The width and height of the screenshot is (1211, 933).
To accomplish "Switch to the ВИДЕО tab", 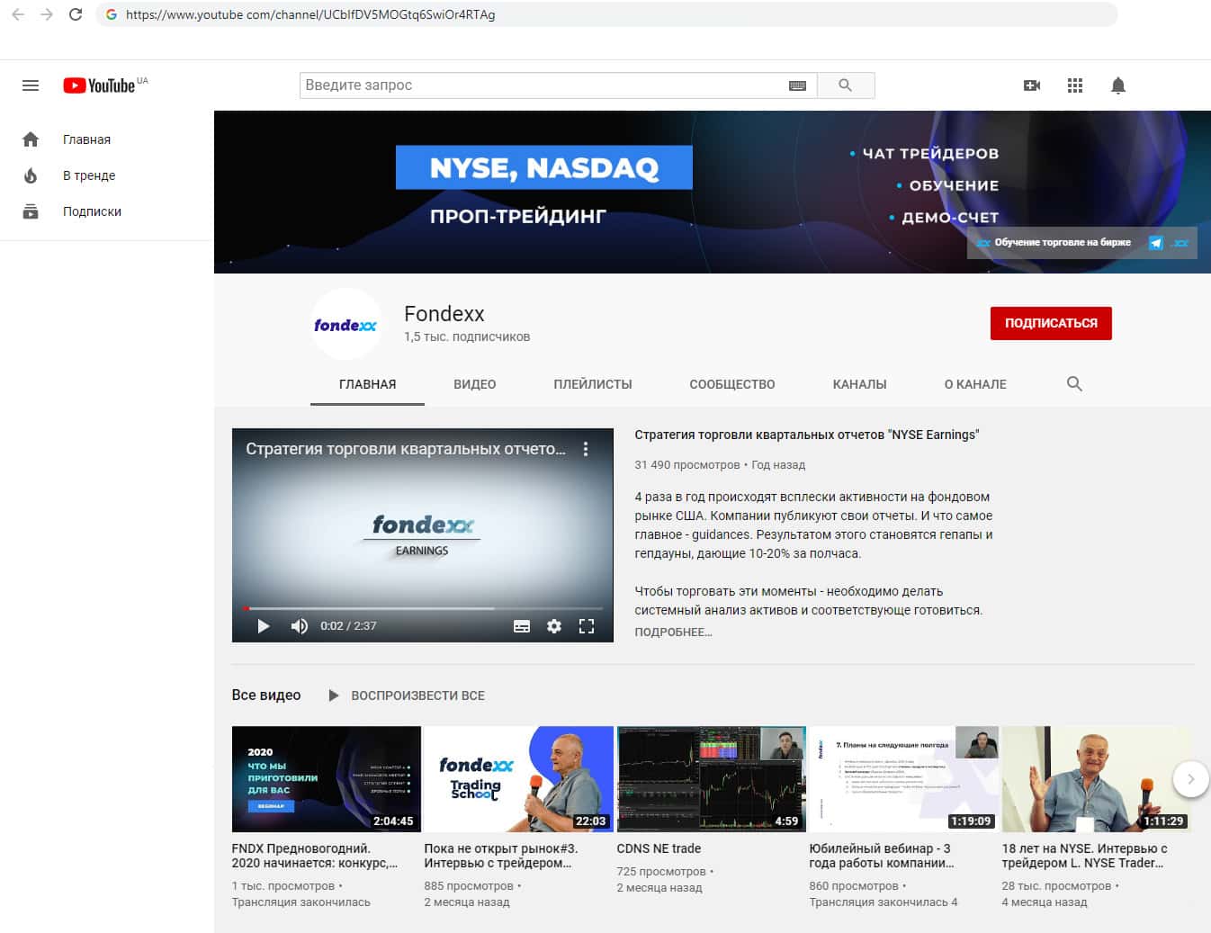I will [474, 384].
